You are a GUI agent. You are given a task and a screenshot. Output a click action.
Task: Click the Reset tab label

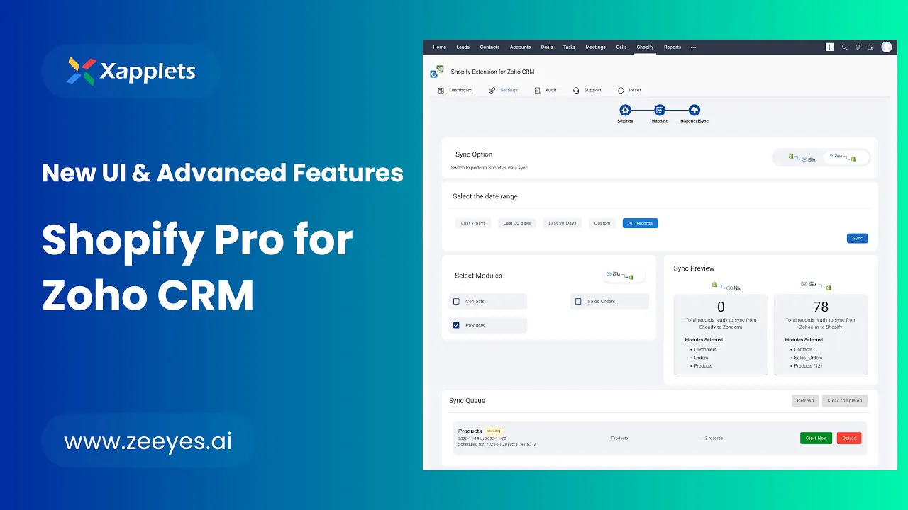tap(635, 91)
